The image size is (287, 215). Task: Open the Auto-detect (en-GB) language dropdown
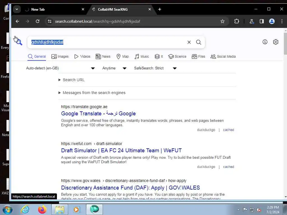(61, 68)
